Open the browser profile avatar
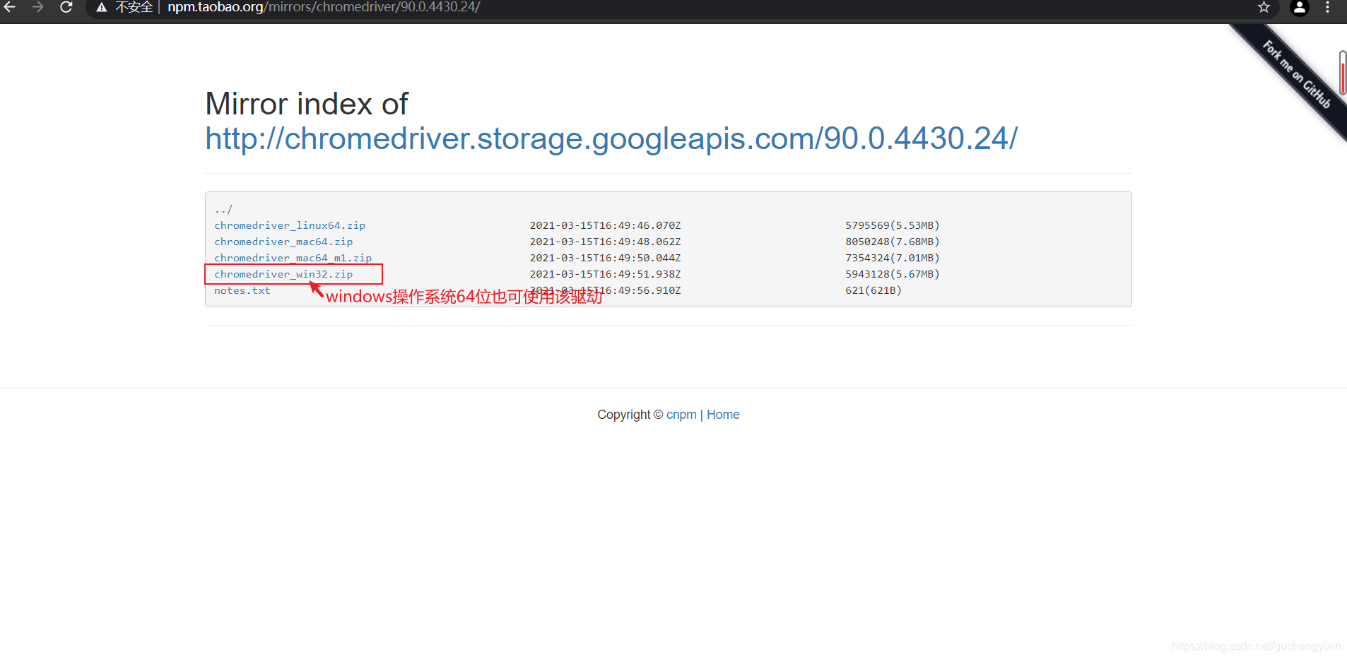Screen dimensions: 1347x659 click(x=1299, y=8)
